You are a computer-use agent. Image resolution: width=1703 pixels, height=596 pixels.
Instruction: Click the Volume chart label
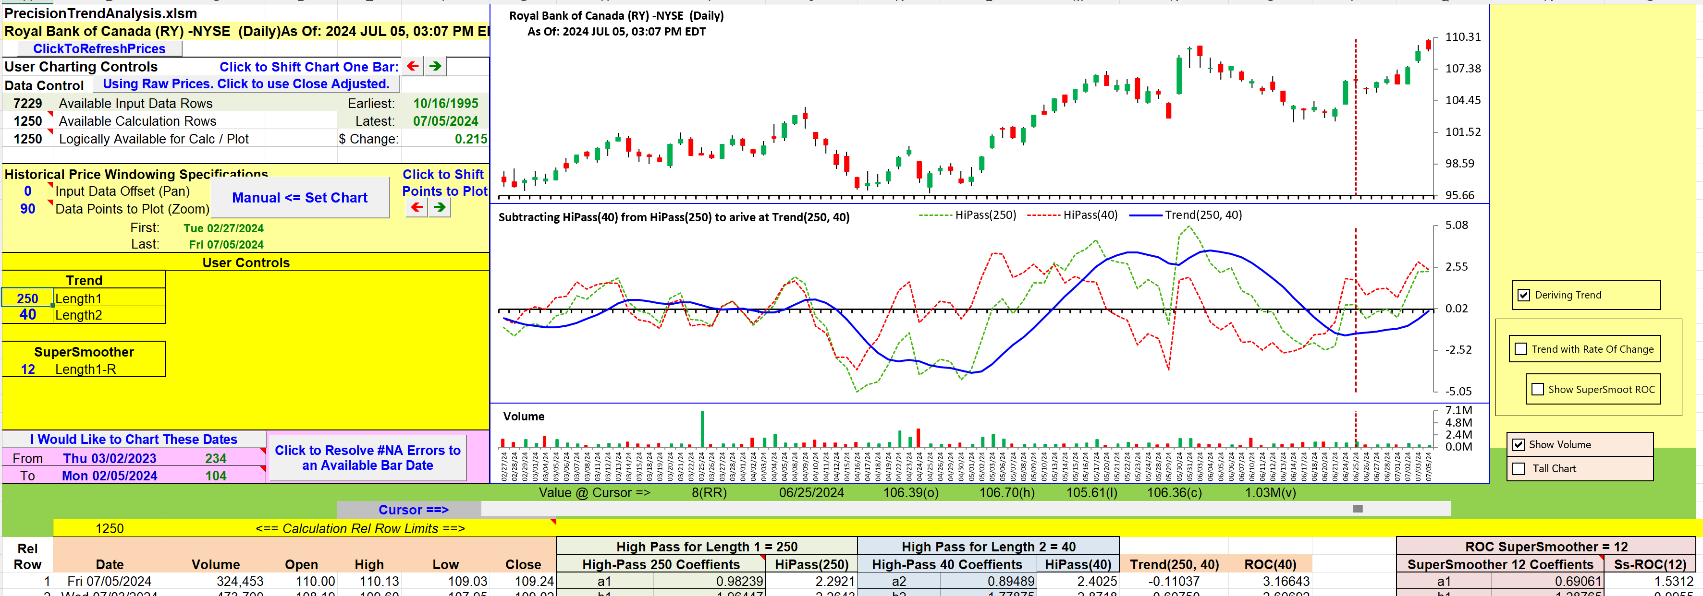click(524, 417)
